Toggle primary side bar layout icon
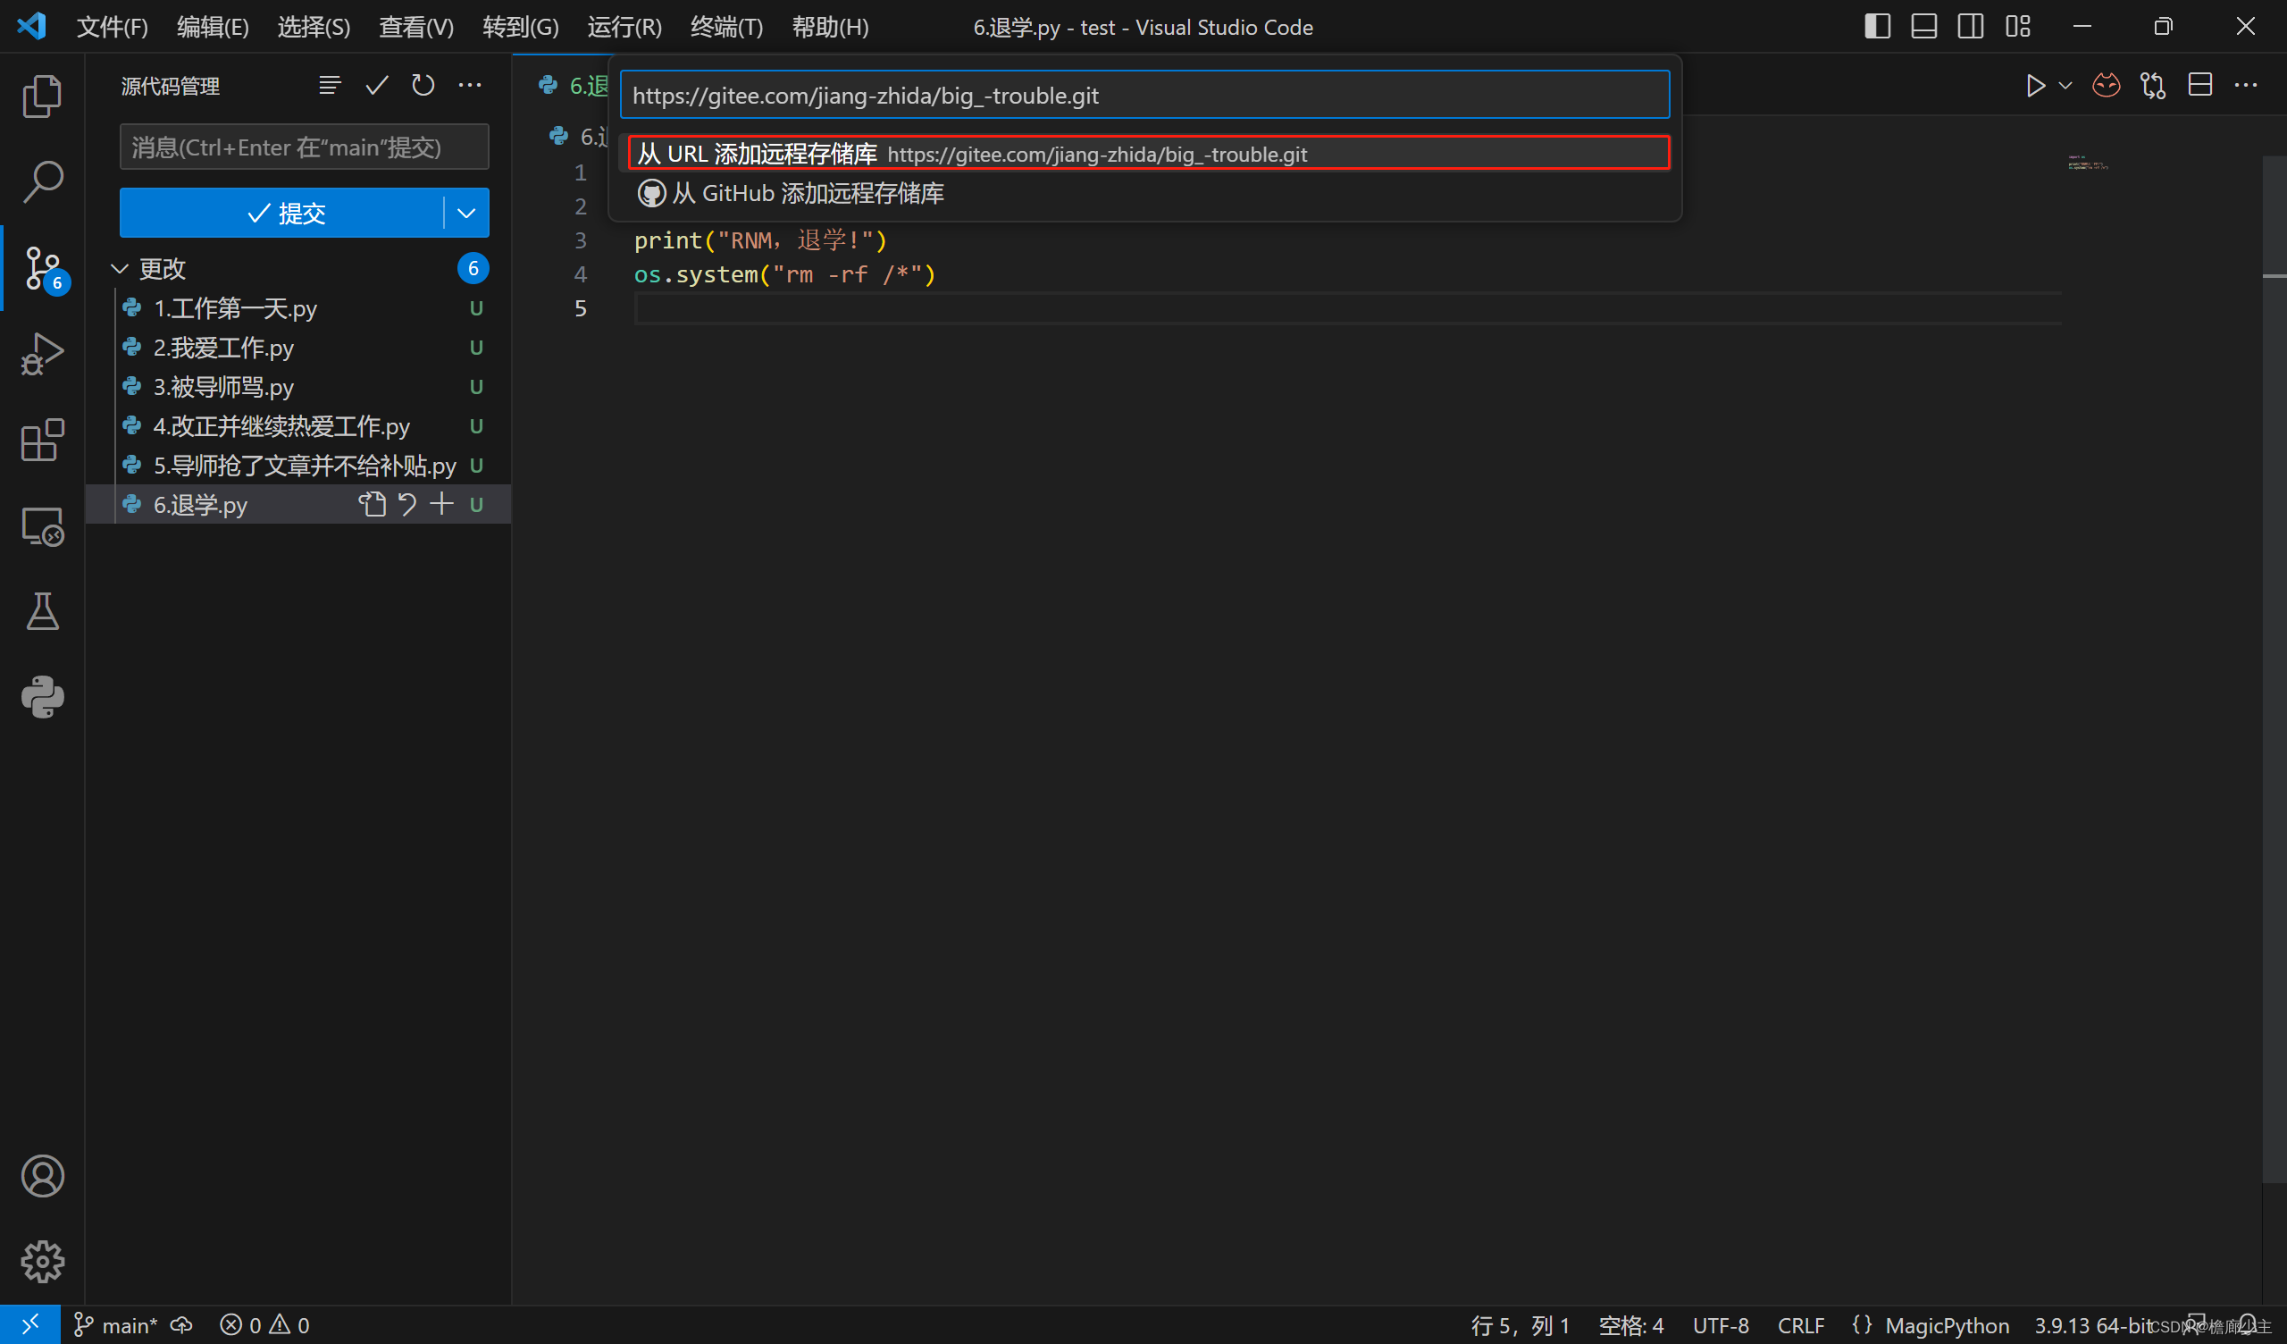Image resolution: width=2287 pixels, height=1344 pixels. pyautogui.click(x=1877, y=26)
